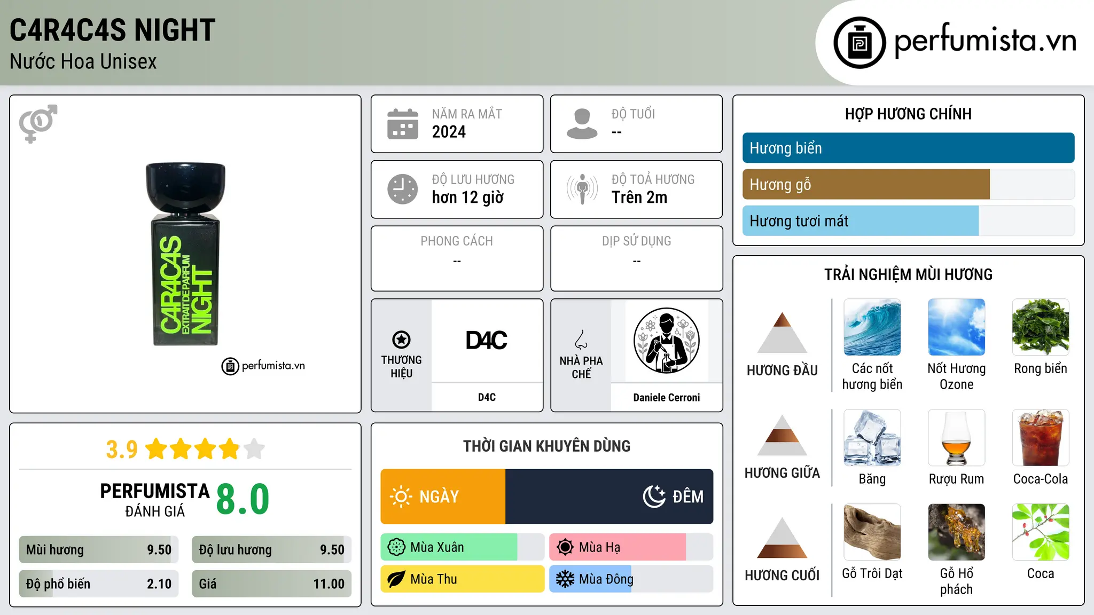The image size is (1094, 615).
Task: Click the star badge icon above Thương hiệu
Action: [x=401, y=340]
